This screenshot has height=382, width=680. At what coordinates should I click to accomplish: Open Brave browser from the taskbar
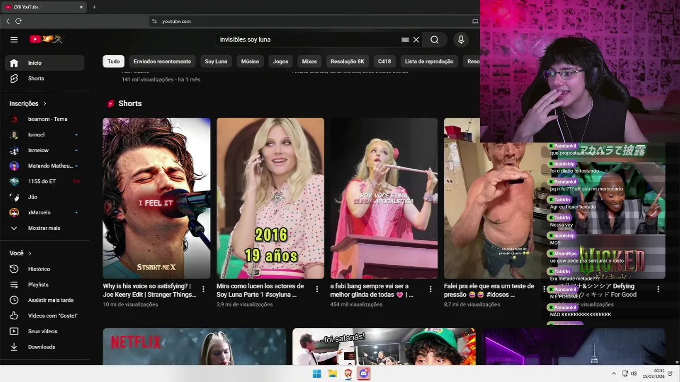348,374
